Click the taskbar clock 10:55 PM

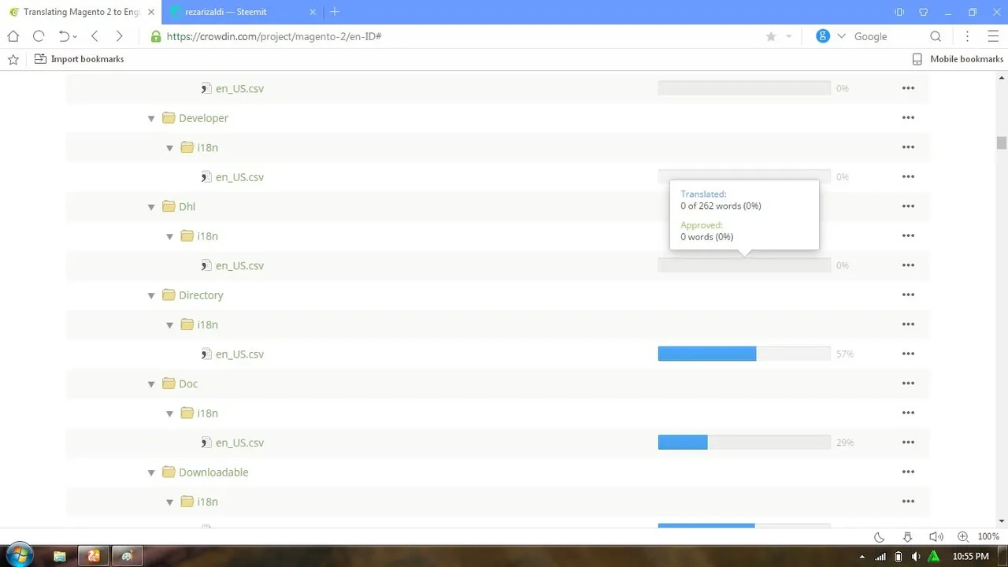[x=970, y=556]
